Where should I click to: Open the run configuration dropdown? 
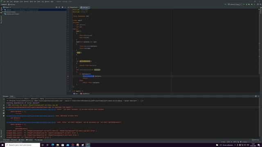pos(235,4)
